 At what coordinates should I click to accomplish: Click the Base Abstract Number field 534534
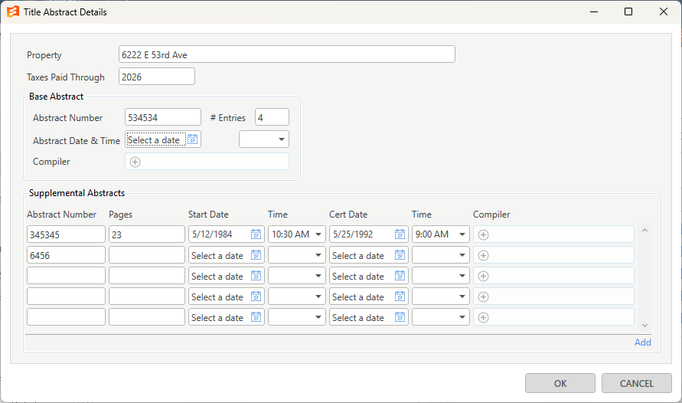click(x=163, y=117)
